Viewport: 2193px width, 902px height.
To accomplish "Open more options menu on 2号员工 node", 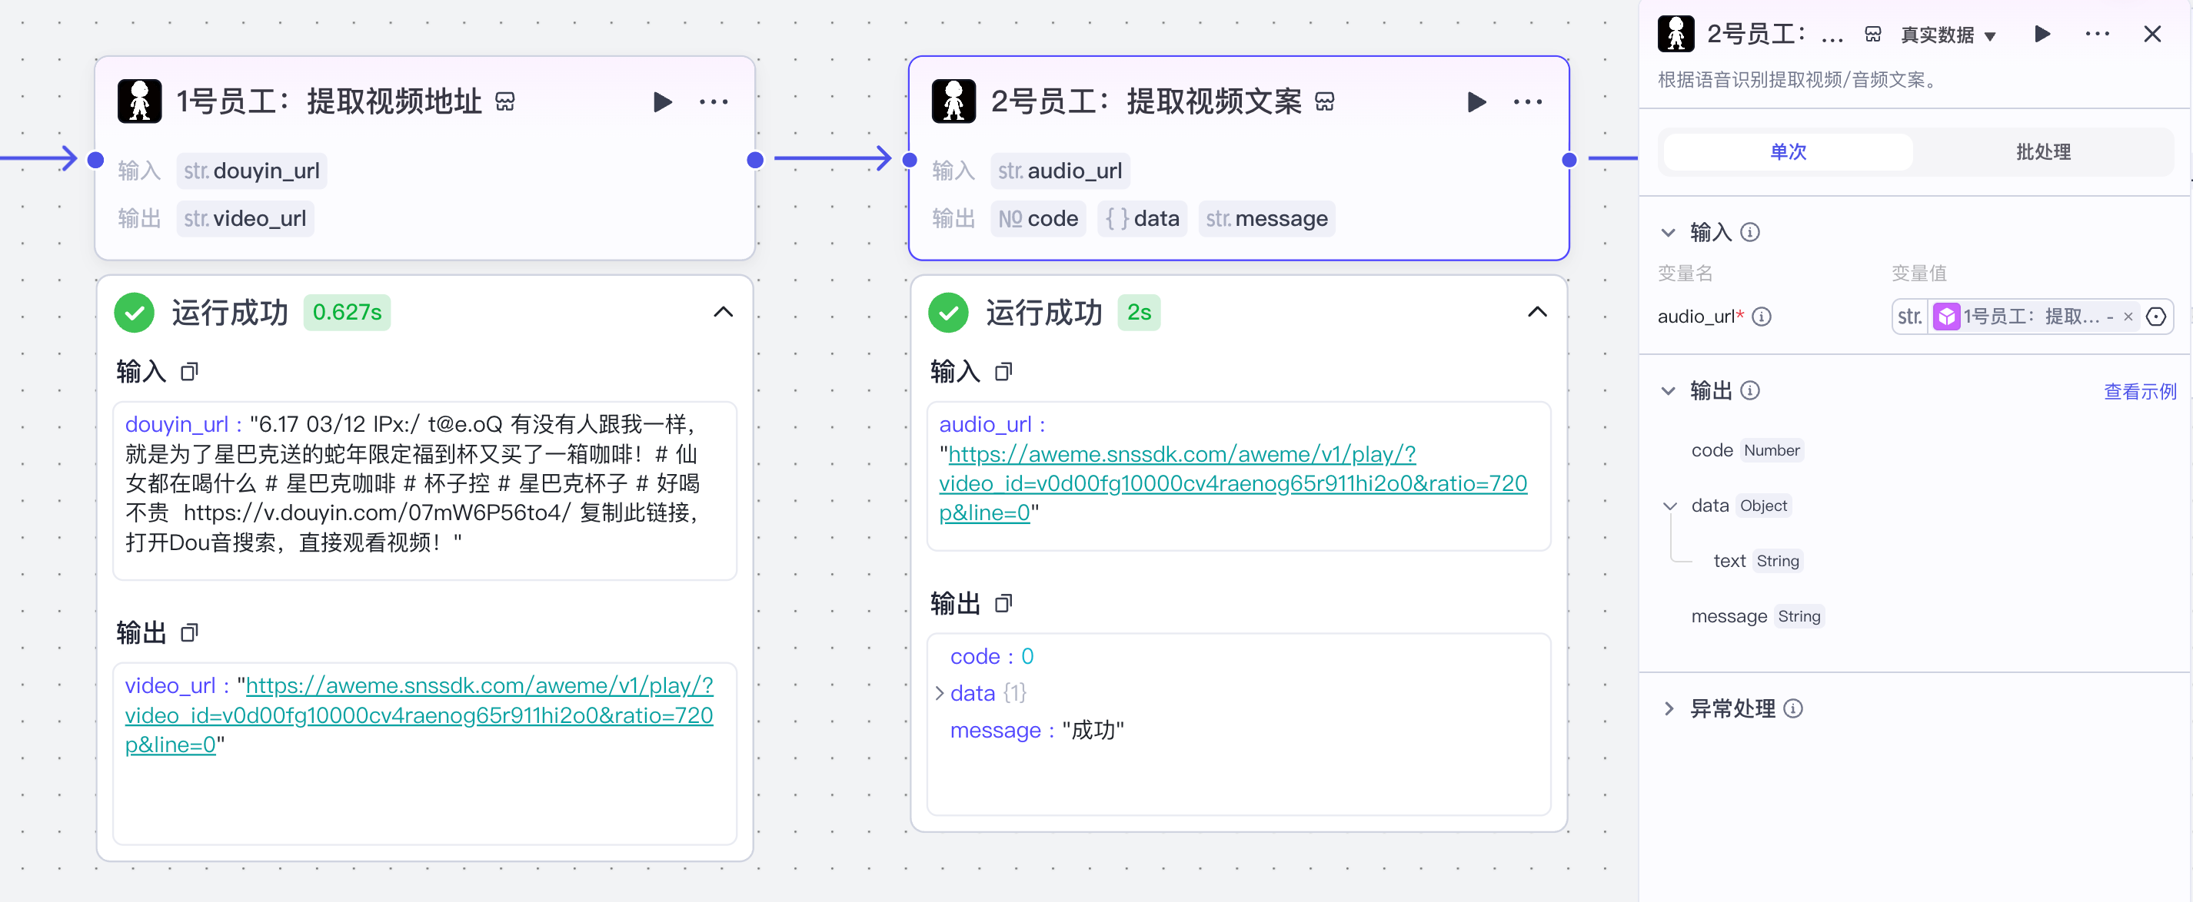I will [x=1527, y=102].
